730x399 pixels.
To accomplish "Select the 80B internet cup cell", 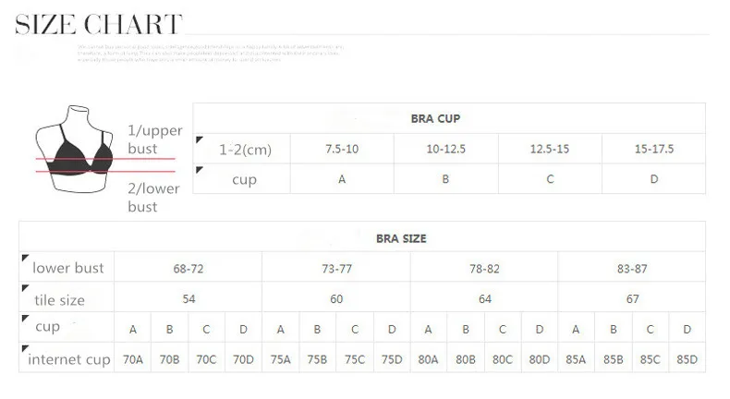I will (x=466, y=359).
